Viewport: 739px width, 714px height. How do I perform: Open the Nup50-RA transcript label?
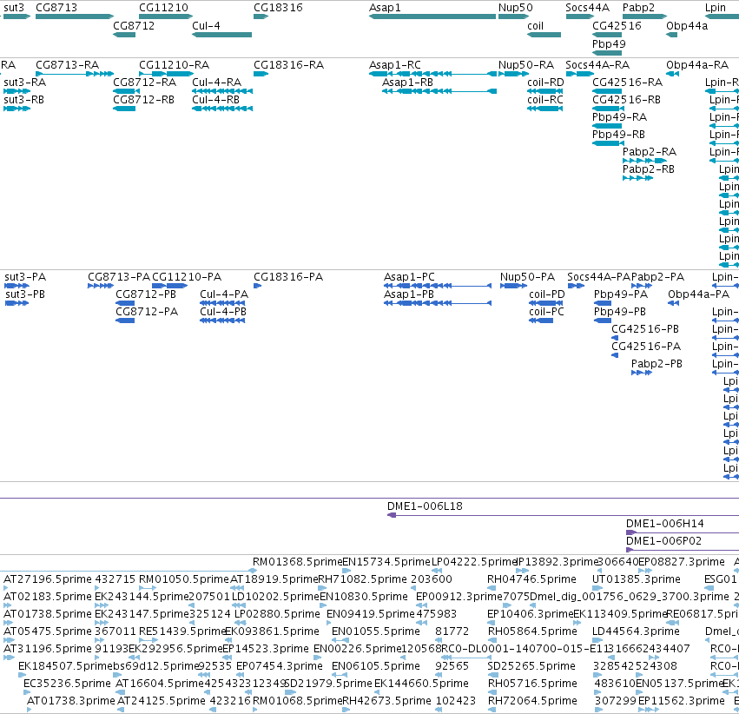(526, 64)
